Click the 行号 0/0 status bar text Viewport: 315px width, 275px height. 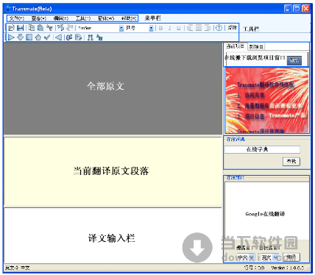[x=255, y=268]
